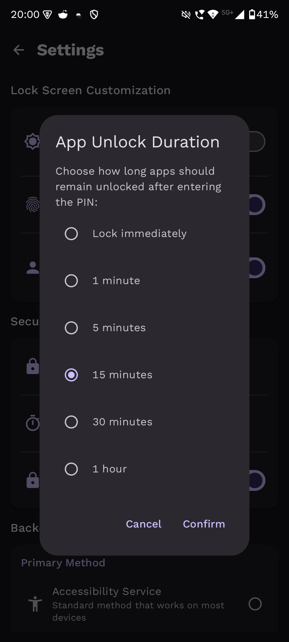The height and width of the screenshot is (642, 289).
Task: Select the Lock immediately radio option
Action: [71, 234]
